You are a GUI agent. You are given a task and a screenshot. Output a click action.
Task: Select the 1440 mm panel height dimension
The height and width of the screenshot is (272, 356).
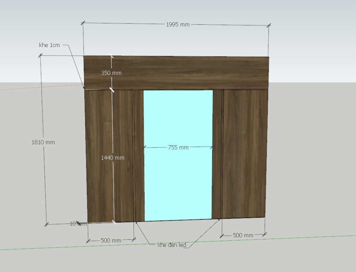113,158
